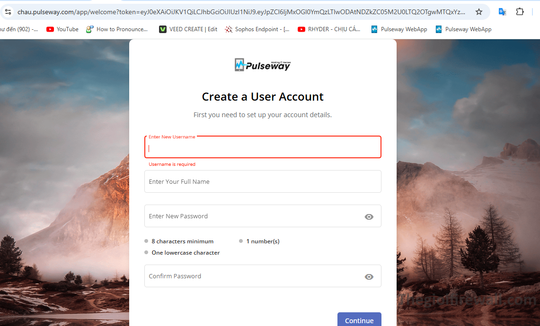Click the Enter New Password field

pos(251,216)
